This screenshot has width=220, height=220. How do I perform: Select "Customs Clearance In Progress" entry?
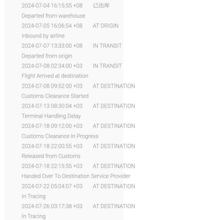60,136
